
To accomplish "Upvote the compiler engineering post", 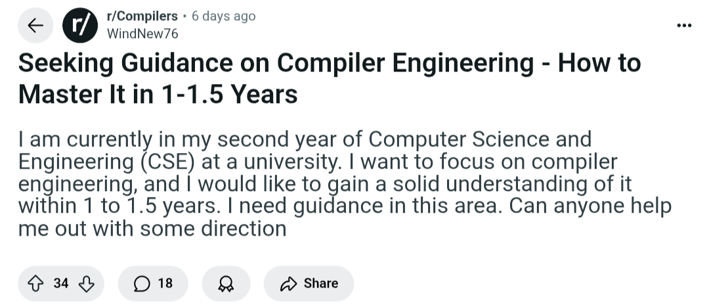I will coord(36,284).
